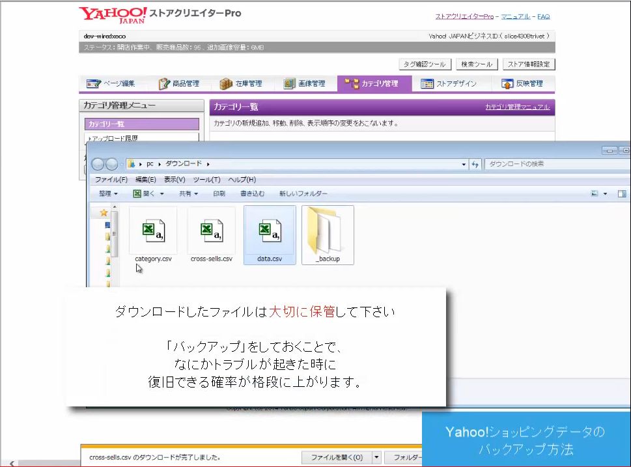Click the ファイルを開く(O) button
This screenshot has width=631, height=467.
click(x=337, y=457)
